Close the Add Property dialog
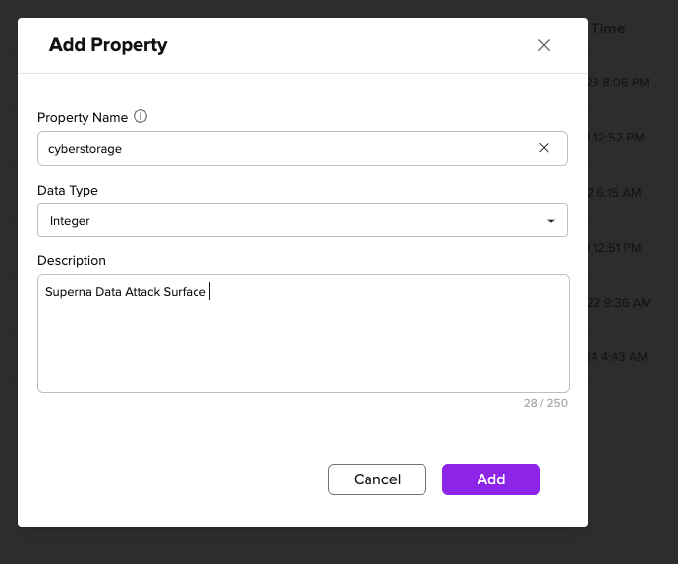The height and width of the screenshot is (564, 678). 544,45
